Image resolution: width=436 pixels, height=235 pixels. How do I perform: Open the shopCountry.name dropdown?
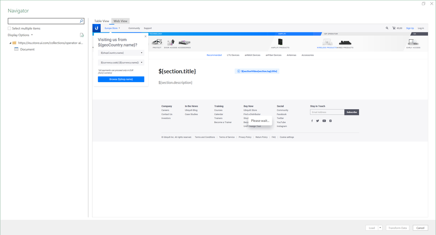coord(121,53)
